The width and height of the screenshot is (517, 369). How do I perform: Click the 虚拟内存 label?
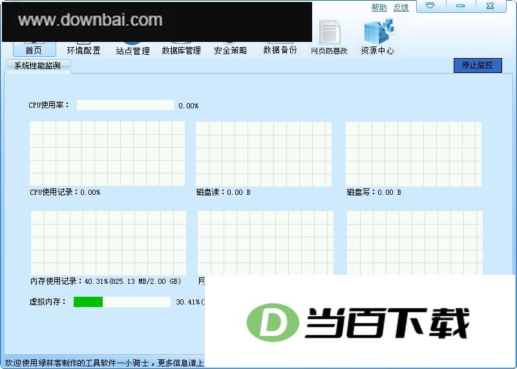point(47,301)
